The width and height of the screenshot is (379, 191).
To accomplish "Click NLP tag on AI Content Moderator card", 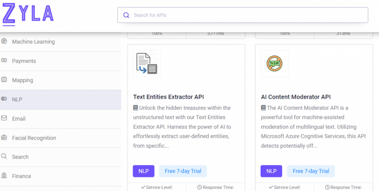I will [x=271, y=171].
